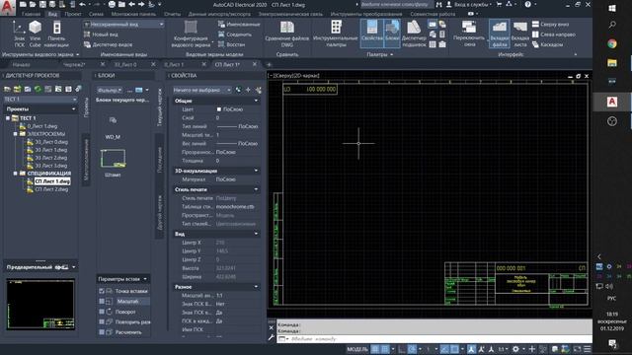Tile windows horizontally (Сверху вниз)
This screenshot has width=632, height=355.
tap(551, 24)
